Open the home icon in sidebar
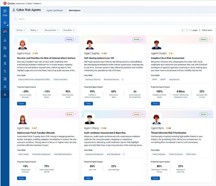Image resolution: width=216 pixels, height=186 pixels. 5,40
